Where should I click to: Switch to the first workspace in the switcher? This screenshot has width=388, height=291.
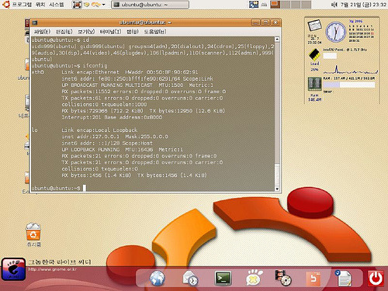[x=275, y=5]
